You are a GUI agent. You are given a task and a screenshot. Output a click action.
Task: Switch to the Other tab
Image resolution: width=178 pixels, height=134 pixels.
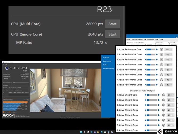[x=162, y=40]
